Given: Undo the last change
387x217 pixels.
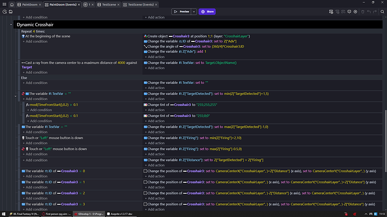Looking at the screenshot, I should pos(368,12).
